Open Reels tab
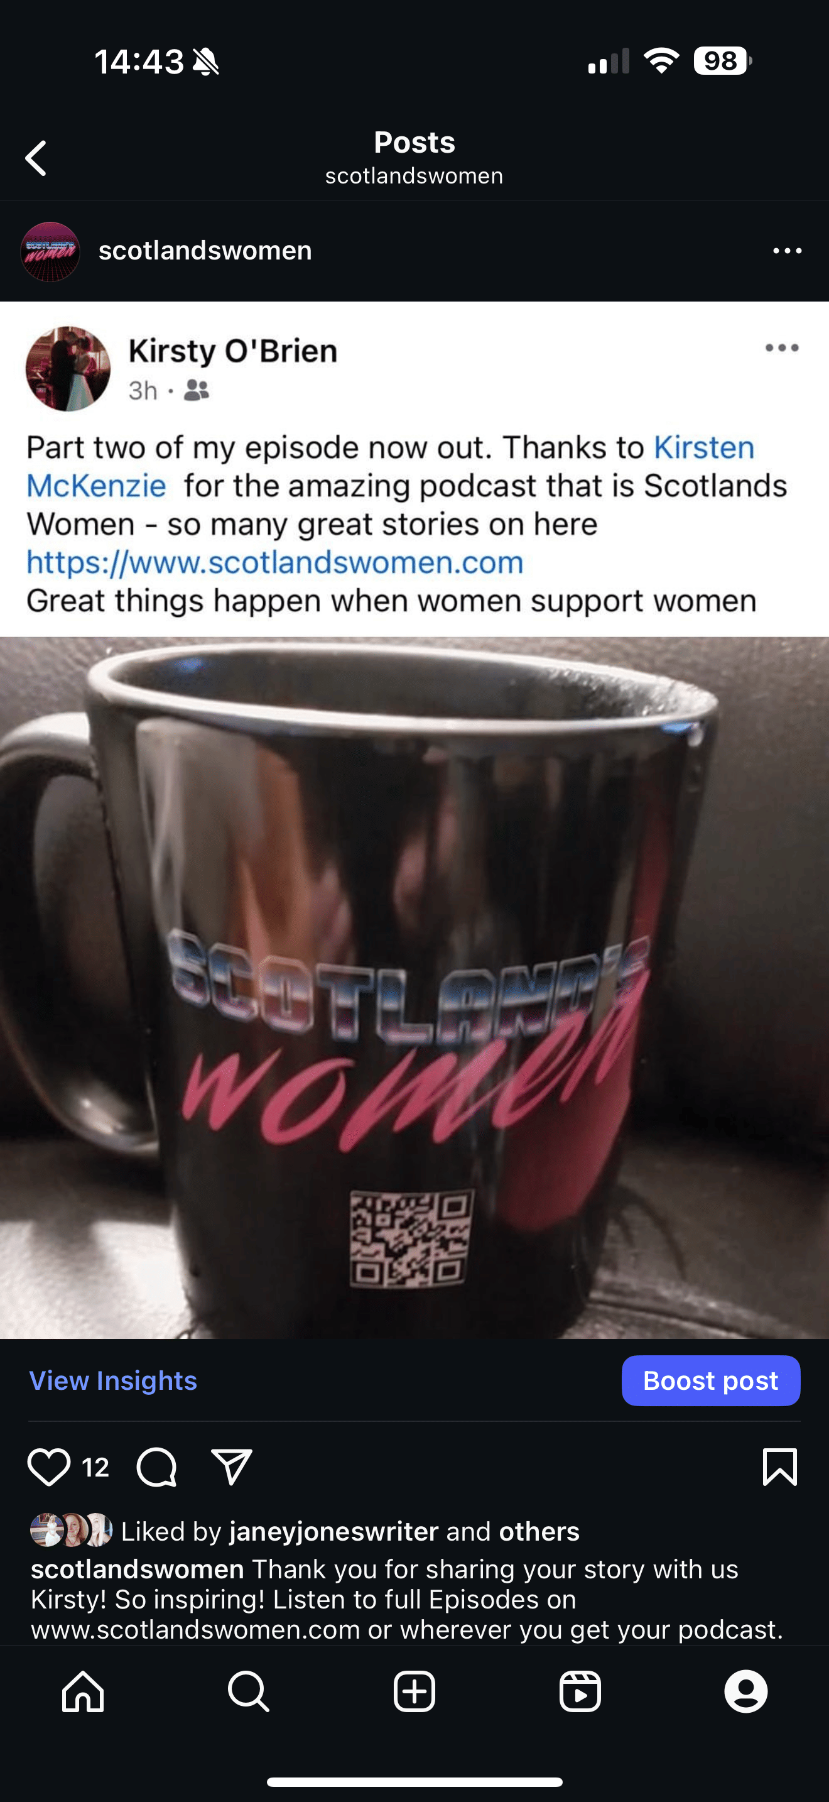The width and height of the screenshot is (829, 1802). tap(580, 1691)
